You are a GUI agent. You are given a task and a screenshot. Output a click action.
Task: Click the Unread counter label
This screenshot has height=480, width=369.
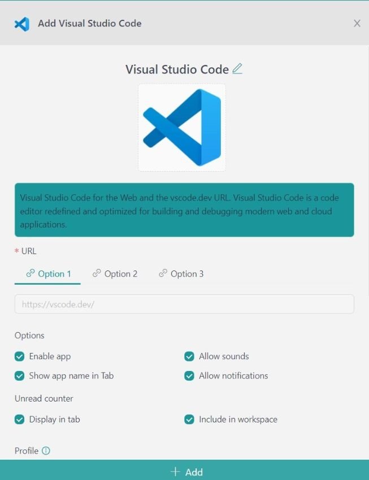pos(44,398)
